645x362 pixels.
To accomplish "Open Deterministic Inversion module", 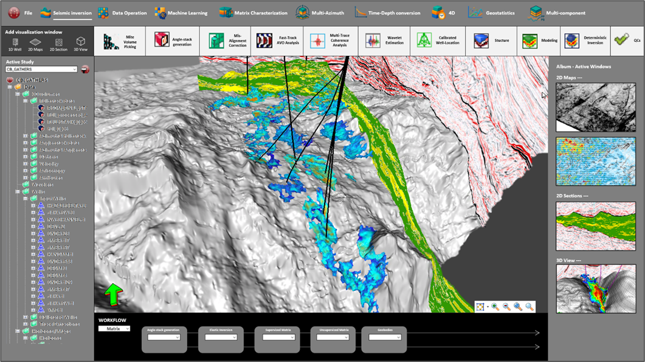I will click(x=583, y=41).
